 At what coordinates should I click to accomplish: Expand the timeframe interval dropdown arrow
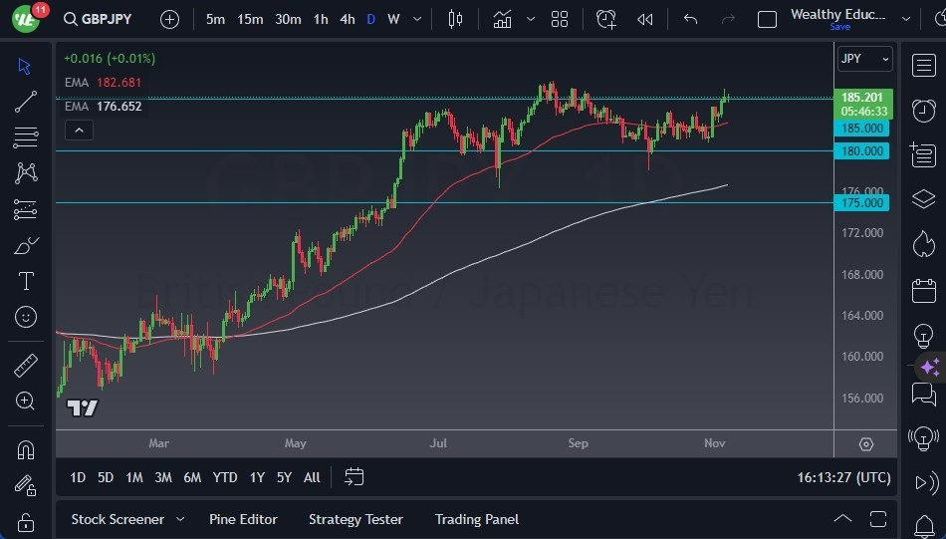coord(417,19)
